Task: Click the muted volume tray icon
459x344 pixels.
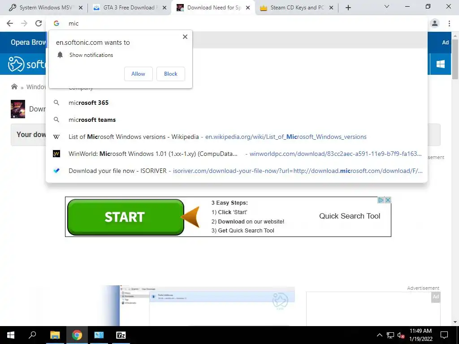Action: (401, 335)
